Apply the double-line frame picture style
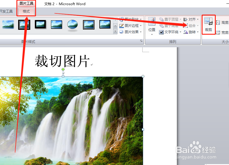The height and width of the screenshot is (165, 229). 89,25
